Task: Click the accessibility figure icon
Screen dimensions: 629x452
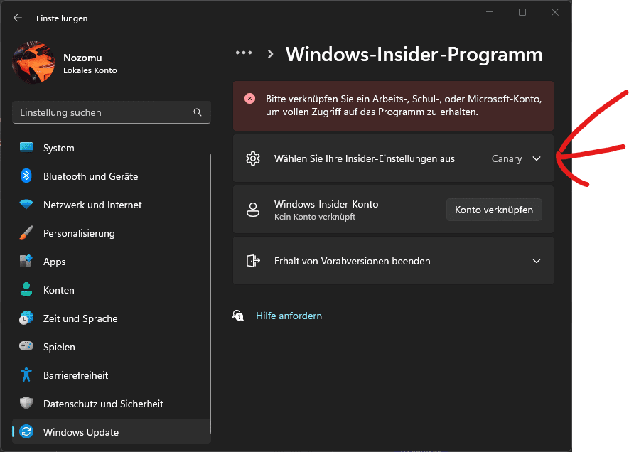Action: click(x=26, y=375)
